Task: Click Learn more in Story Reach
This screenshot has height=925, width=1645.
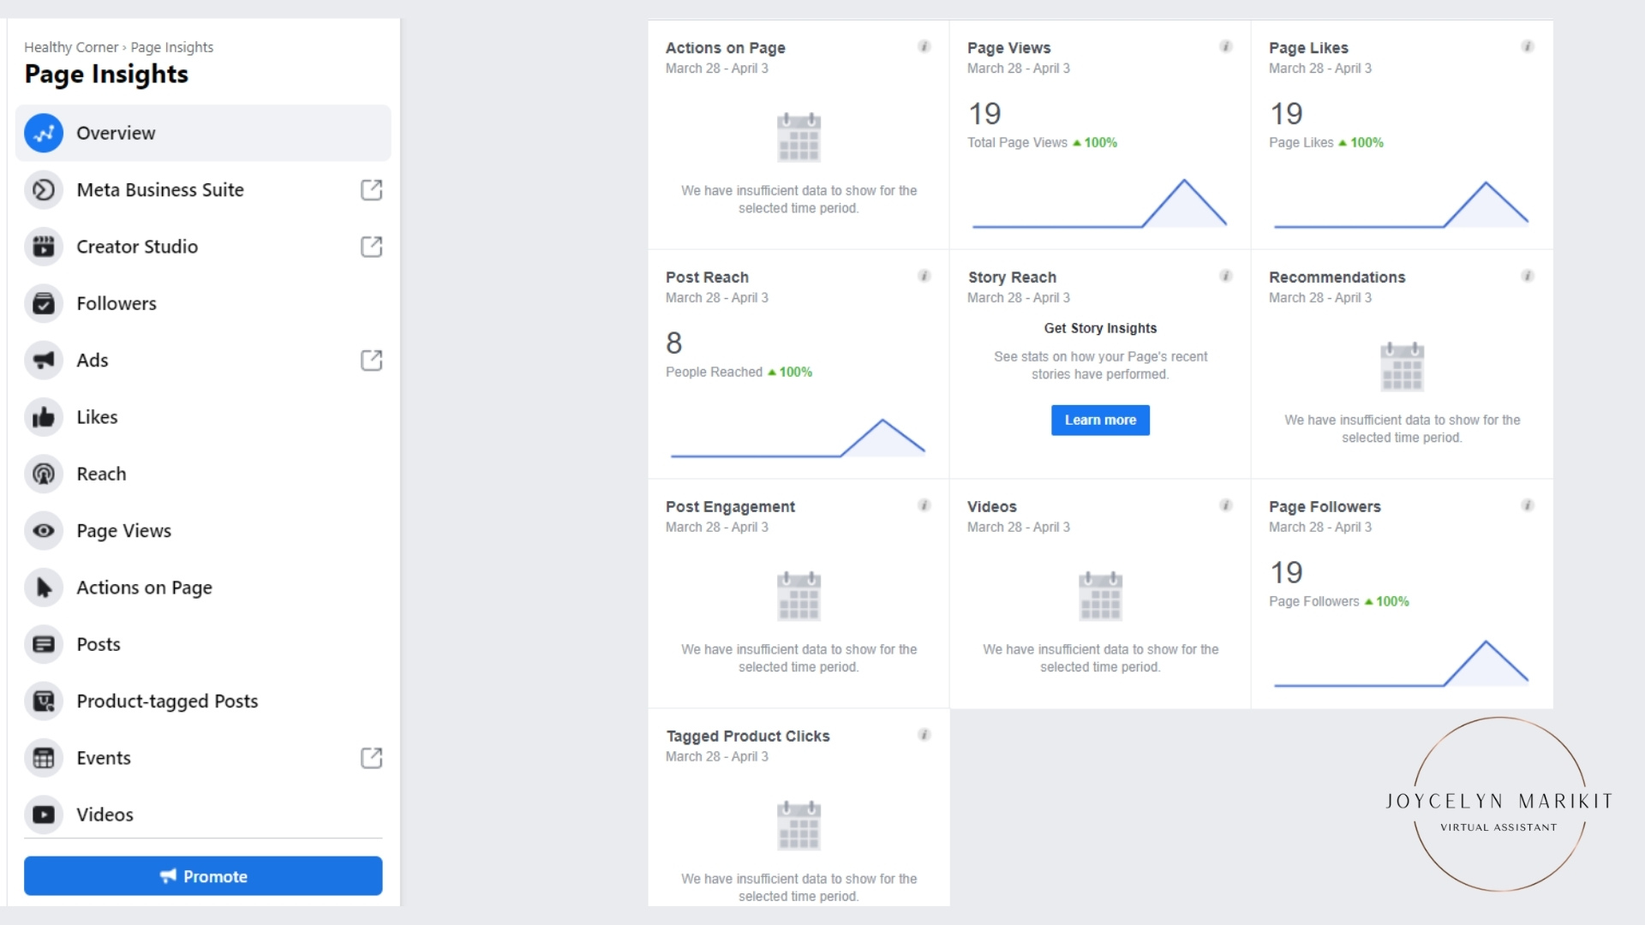Action: point(1100,421)
